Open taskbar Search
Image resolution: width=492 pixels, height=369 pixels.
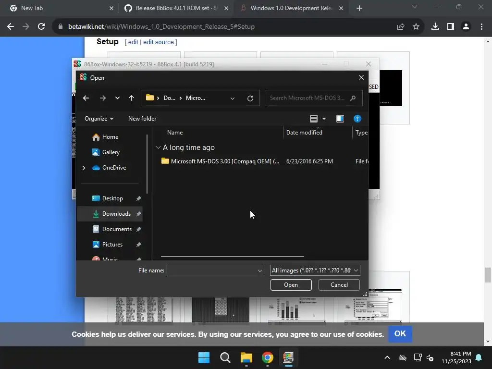[x=225, y=357]
